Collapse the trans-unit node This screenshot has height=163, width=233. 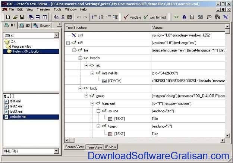pos(92,104)
